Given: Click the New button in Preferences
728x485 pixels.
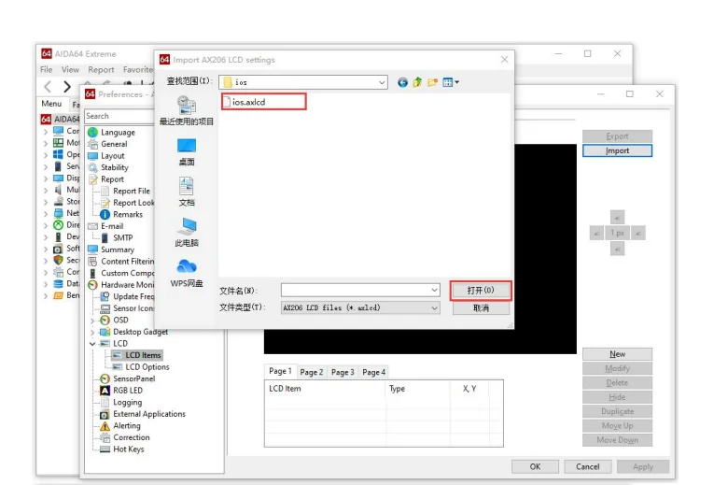Looking at the screenshot, I should 617,354.
